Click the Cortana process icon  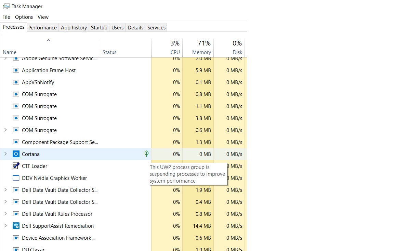point(16,154)
